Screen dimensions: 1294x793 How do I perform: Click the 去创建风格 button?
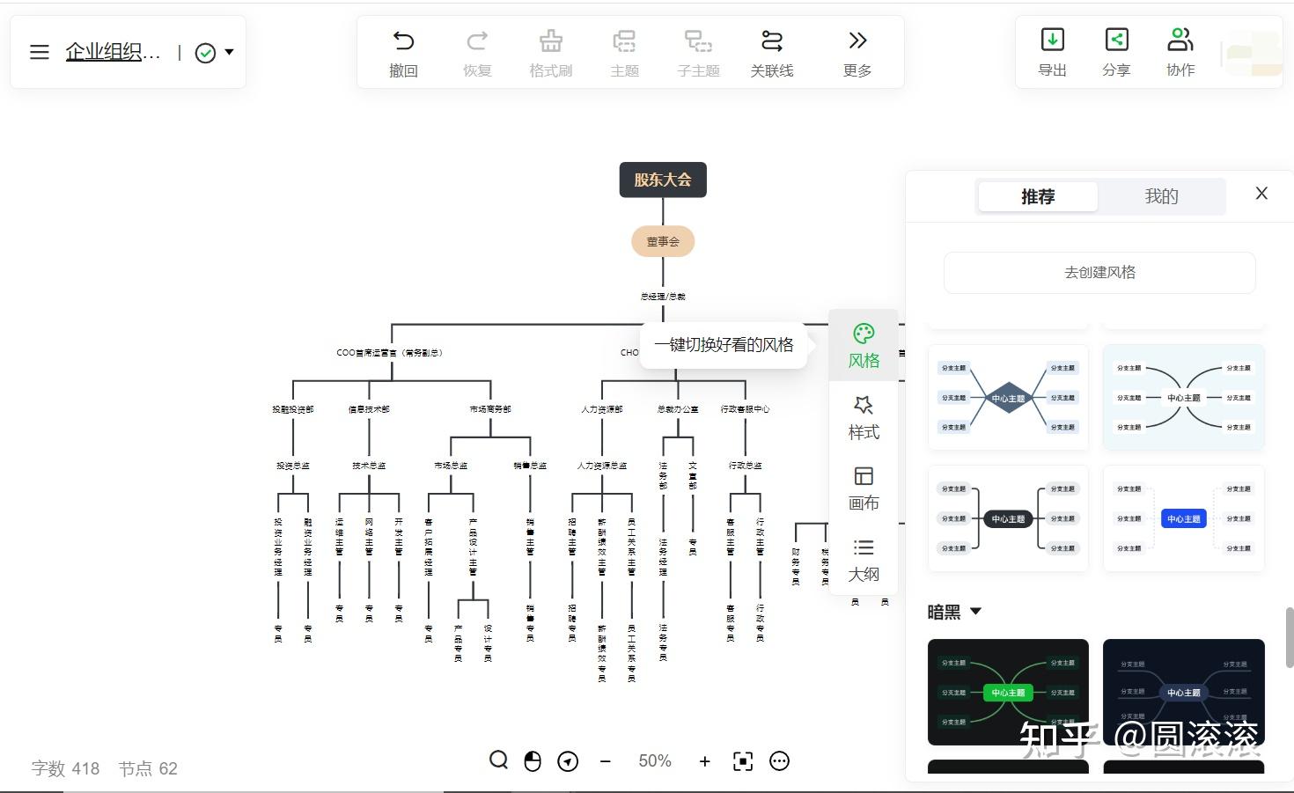coord(1099,273)
